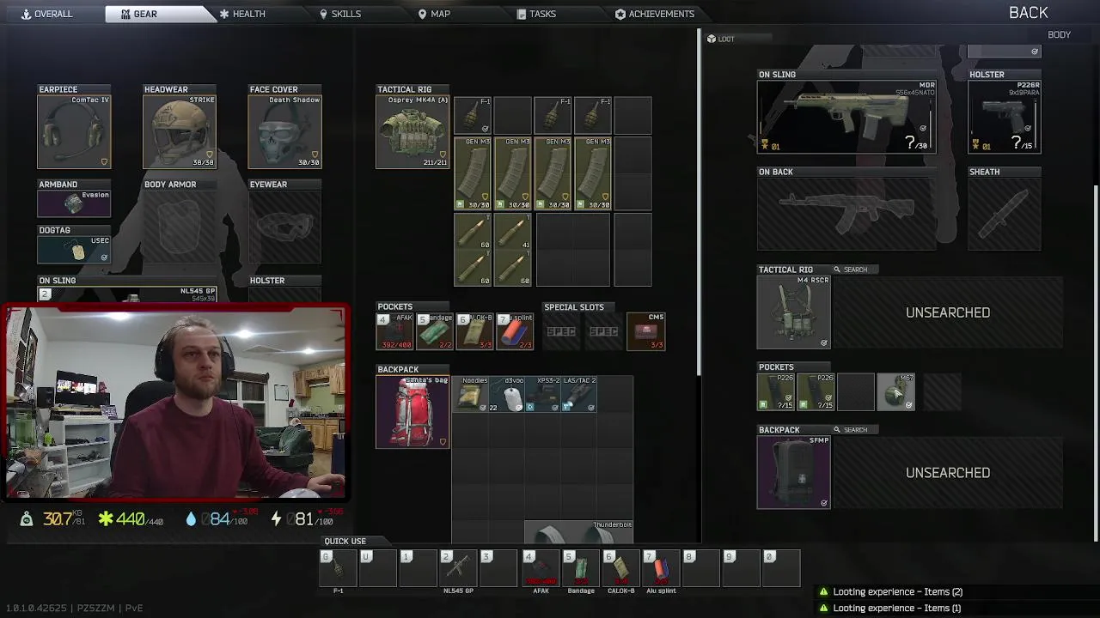Click the empty Body Armor slot
1100x618 pixels.
[x=179, y=227]
